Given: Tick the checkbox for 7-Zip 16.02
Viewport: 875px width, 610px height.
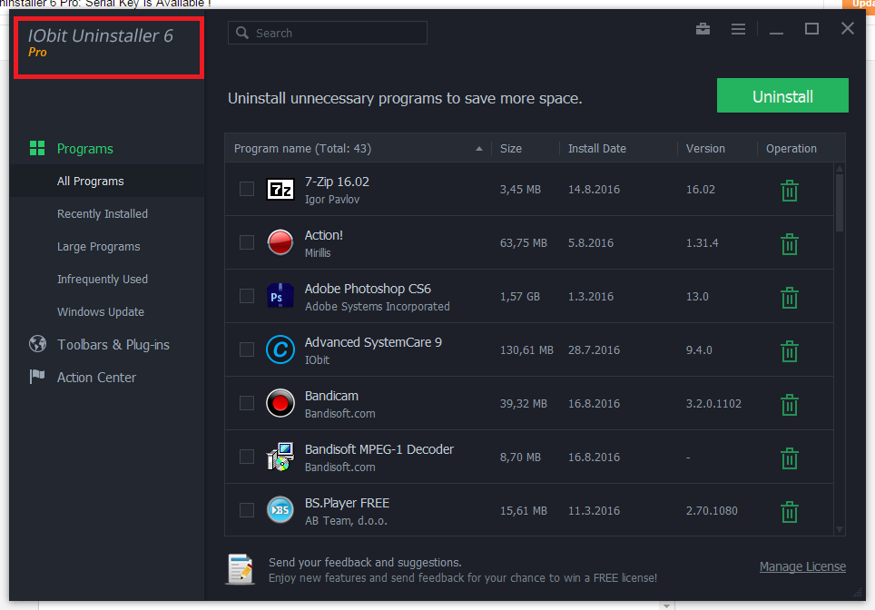Looking at the screenshot, I should tap(247, 189).
